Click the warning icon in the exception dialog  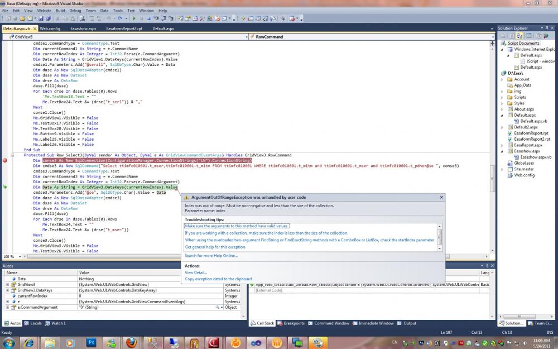click(186, 197)
